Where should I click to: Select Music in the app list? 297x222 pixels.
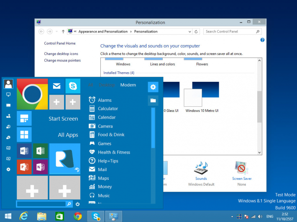click(99, 195)
